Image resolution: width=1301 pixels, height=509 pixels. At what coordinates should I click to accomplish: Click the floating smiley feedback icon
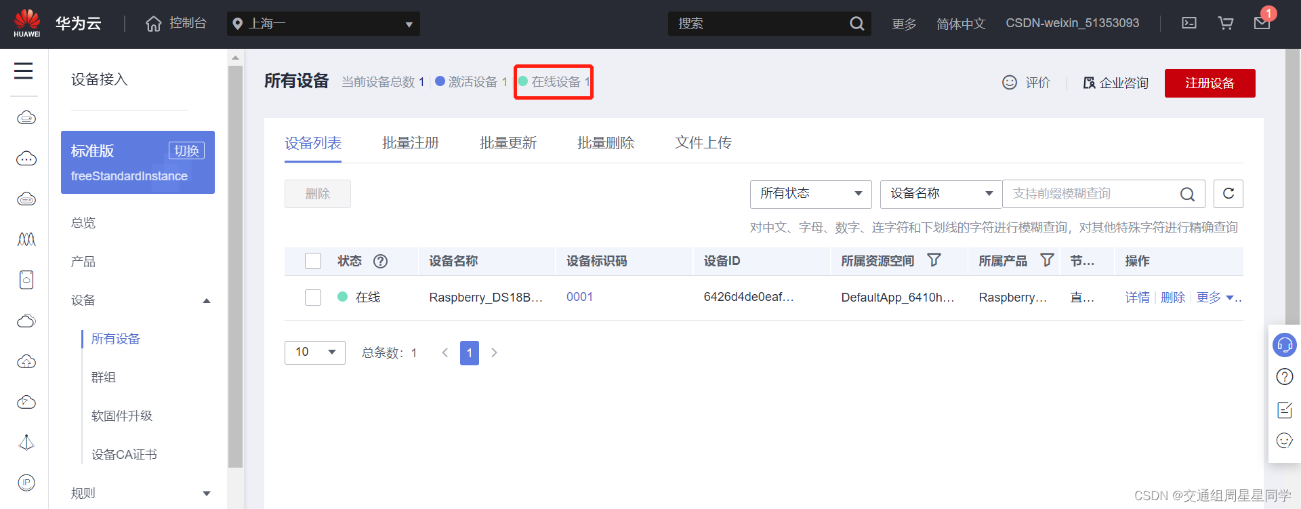pos(1285,441)
